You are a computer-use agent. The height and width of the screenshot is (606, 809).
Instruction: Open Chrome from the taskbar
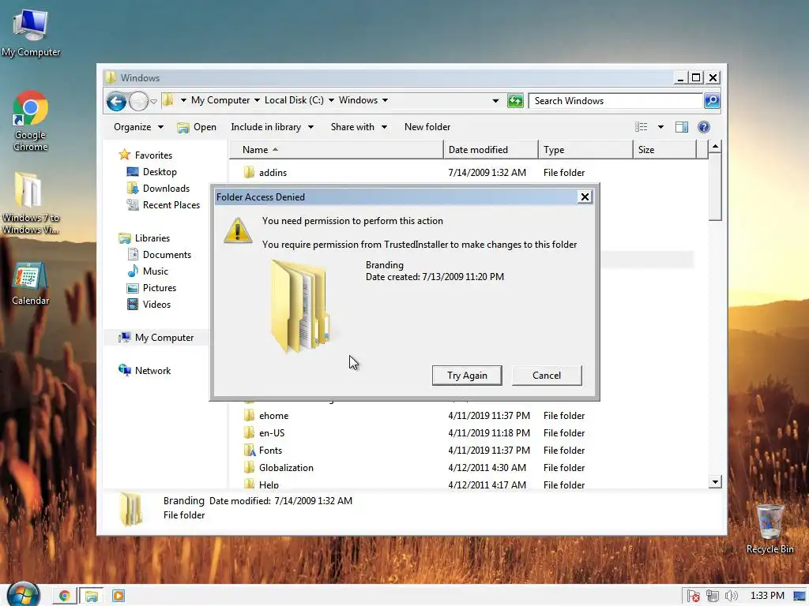65,596
